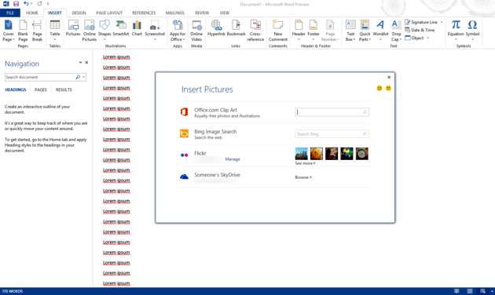Insert a Text Box
Viewport: 495px width, 295px height.
point(350,31)
